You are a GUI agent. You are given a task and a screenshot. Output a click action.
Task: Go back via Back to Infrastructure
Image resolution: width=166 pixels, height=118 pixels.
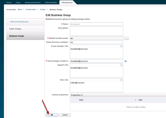click(19, 22)
